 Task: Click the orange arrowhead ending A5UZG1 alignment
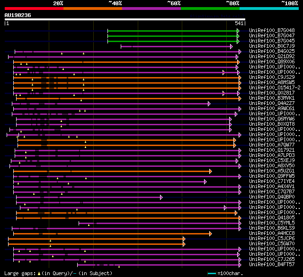pyautogui.click(x=211, y=171)
